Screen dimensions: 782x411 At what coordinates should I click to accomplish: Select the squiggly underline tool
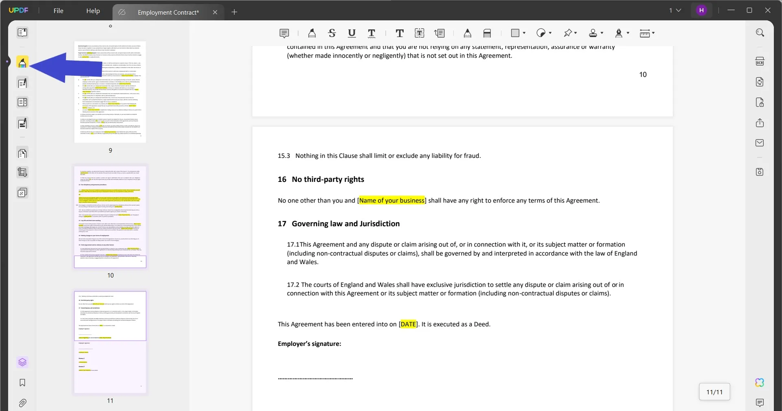pyautogui.click(x=371, y=33)
